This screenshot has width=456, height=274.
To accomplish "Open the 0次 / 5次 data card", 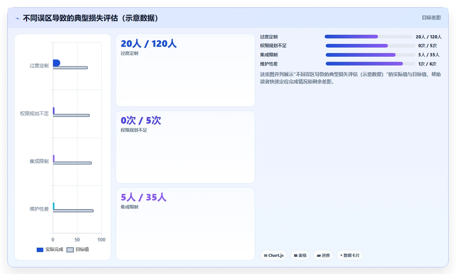I will tap(185, 147).
